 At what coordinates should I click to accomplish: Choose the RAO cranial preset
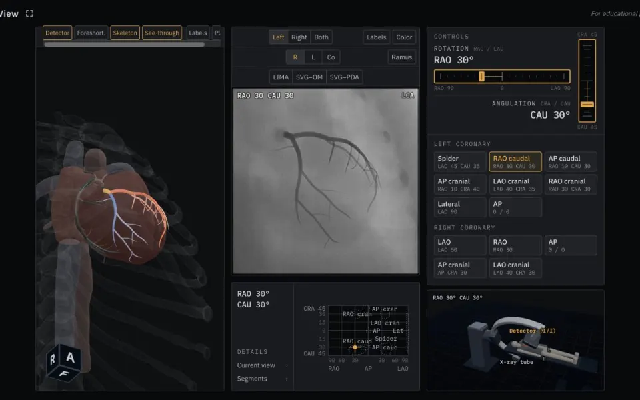[571, 185]
